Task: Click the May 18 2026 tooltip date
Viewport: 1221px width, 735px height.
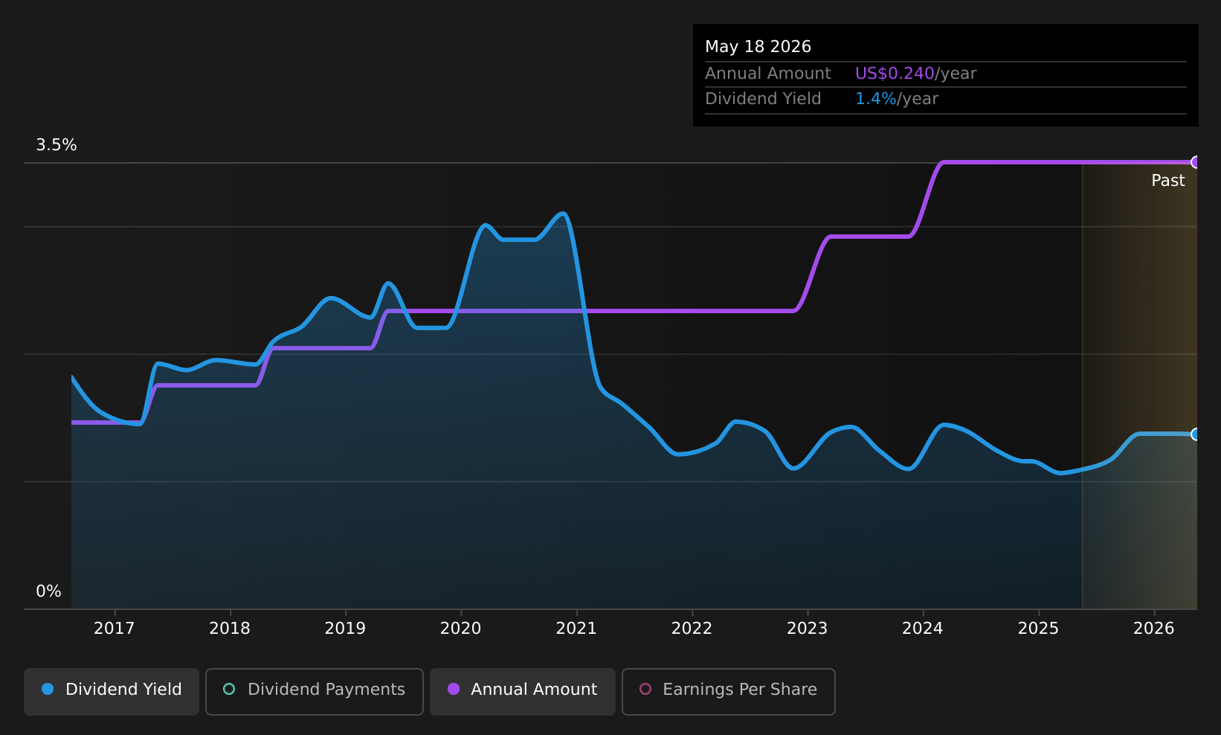Action: click(758, 47)
